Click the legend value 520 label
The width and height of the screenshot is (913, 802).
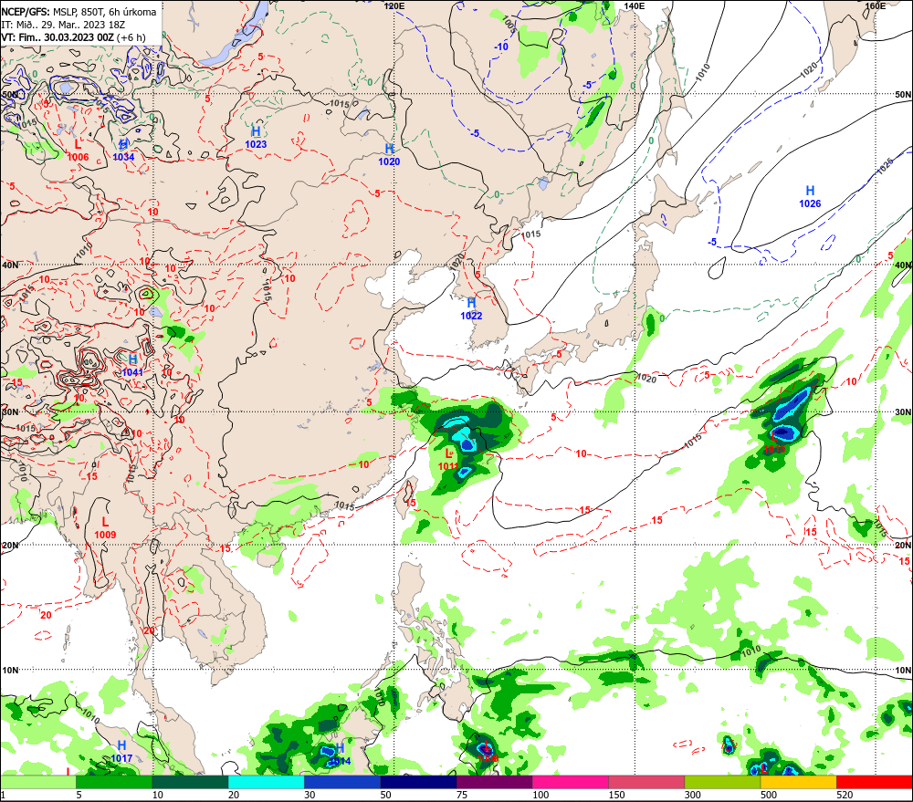(x=845, y=795)
